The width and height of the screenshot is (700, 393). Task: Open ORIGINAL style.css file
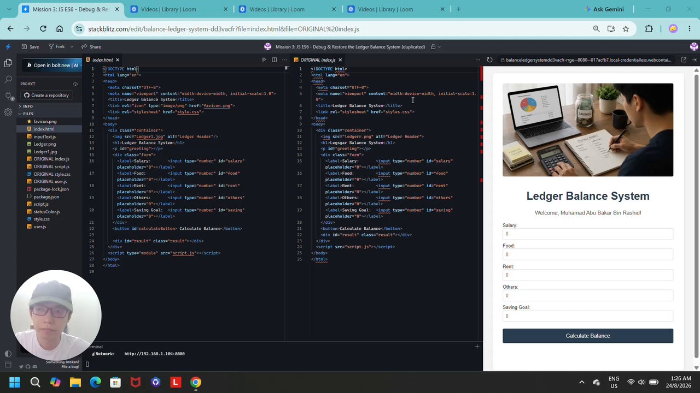[52, 174]
